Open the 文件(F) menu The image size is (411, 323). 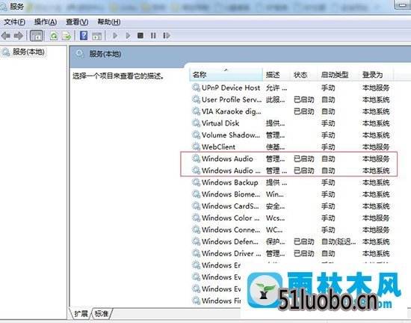coord(14,22)
